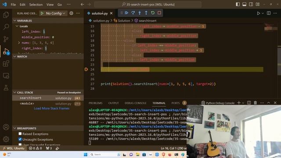Toggle bottom panel layout icon
This screenshot has height=158, width=281.
click(244, 4)
